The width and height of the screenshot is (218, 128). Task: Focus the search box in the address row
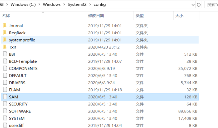(211, 5)
